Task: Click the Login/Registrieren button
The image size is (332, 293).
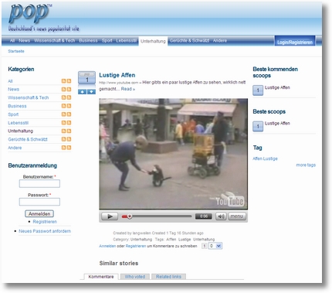Action: pyautogui.click(x=295, y=42)
